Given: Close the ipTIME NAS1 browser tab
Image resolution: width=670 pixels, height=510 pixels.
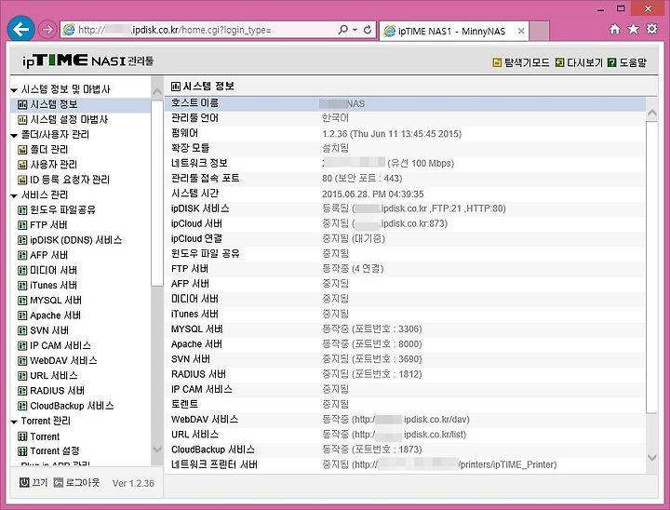Looking at the screenshot, I should [521, 32].
